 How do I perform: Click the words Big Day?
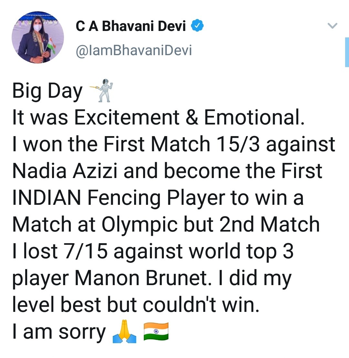[47, 91]
